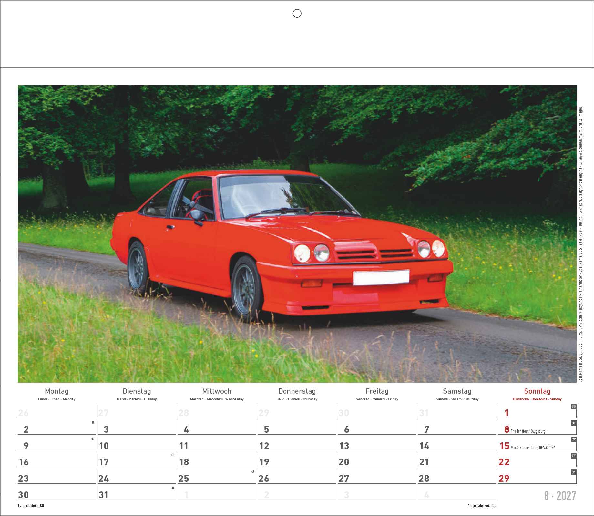Click greyed-out date 26 in first row

point(24,413)
